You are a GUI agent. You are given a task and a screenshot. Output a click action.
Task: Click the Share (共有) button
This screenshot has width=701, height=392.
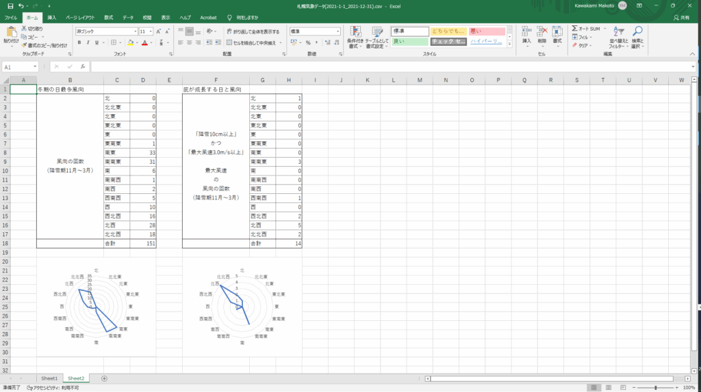click(x=682, y=17)
